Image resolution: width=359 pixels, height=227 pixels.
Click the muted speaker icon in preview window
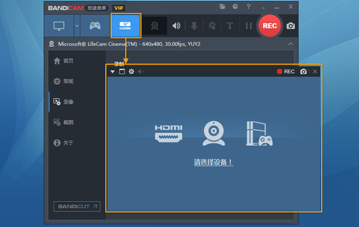pos(140,72)
